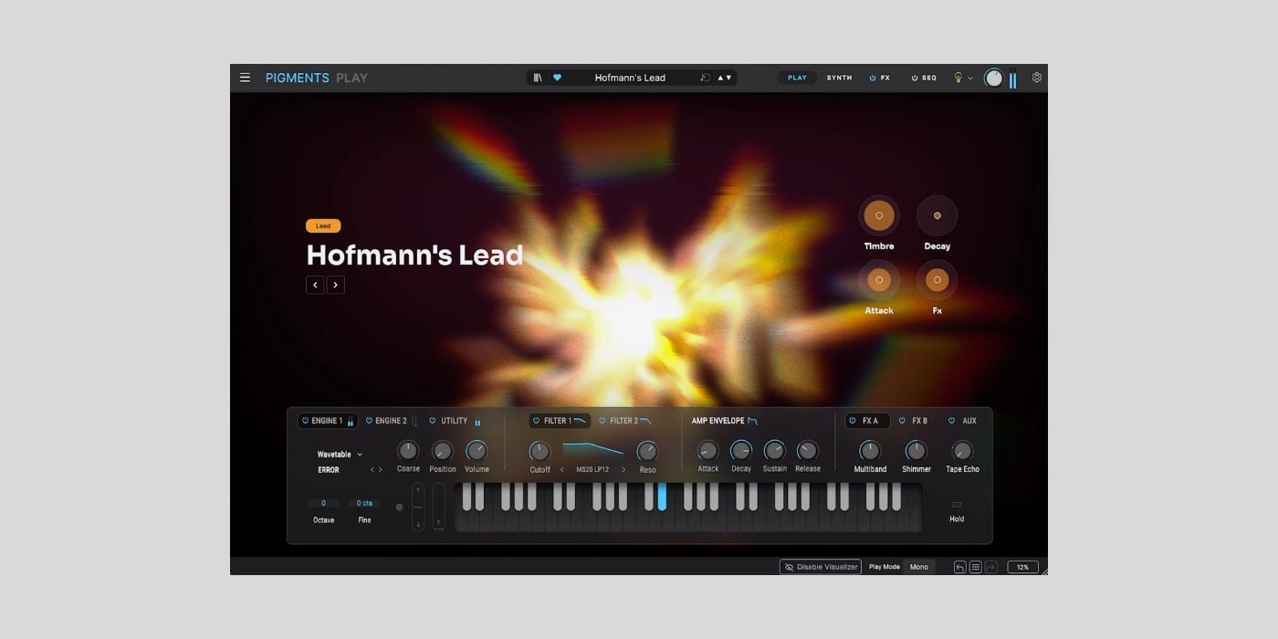Screen dimensions: 1278x639
Task: Toggle the Hold button
Action: 957,505
